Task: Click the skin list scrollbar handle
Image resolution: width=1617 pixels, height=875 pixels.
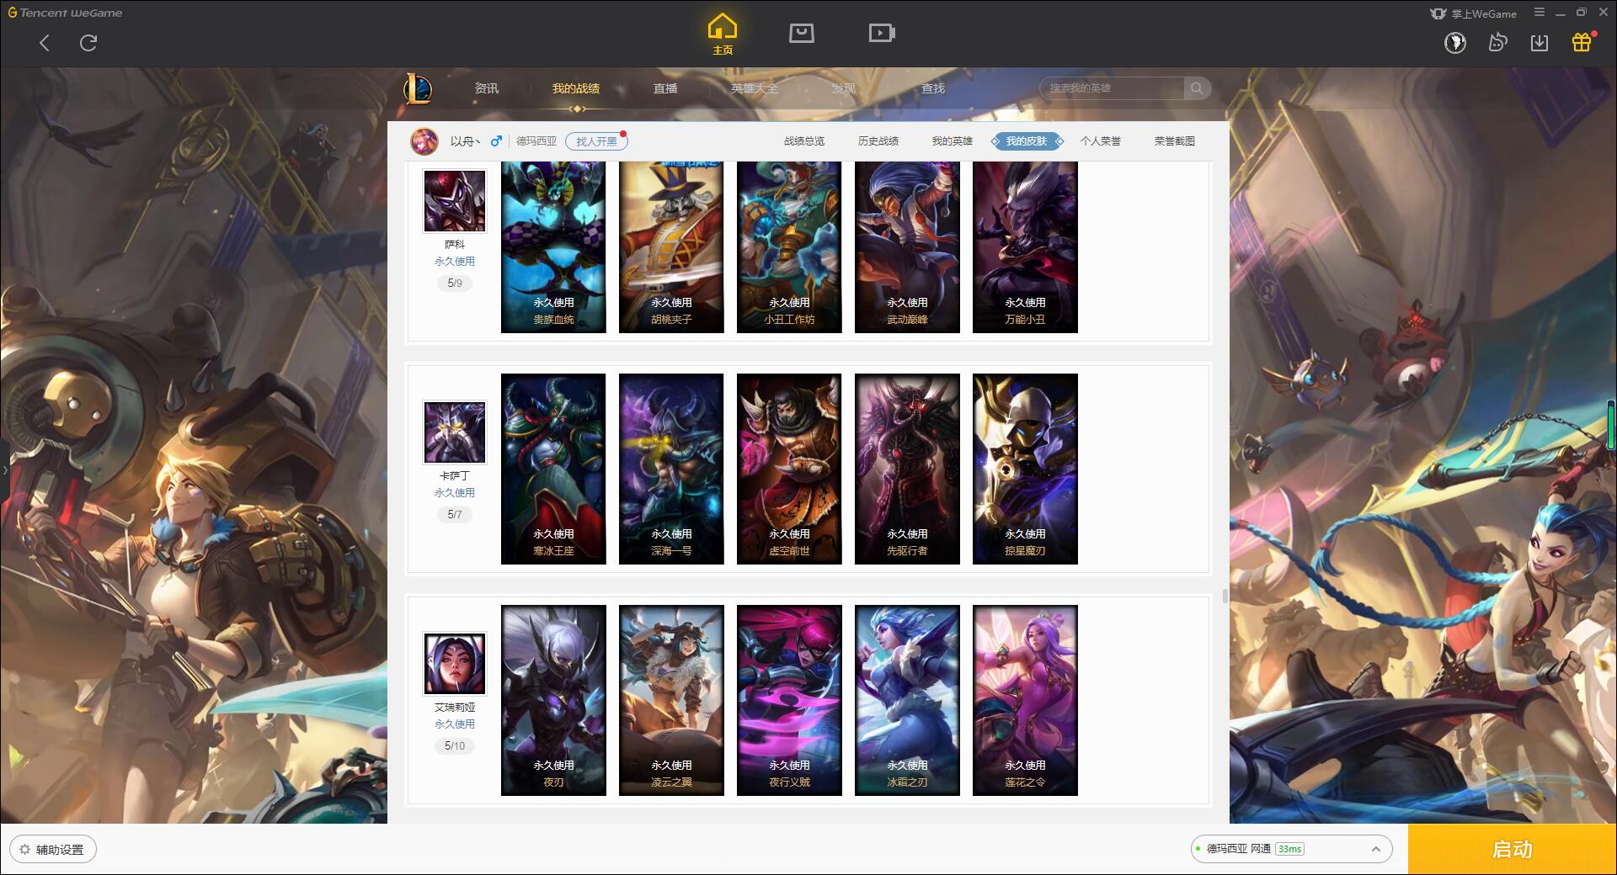Action: (x=1225, y=596)
